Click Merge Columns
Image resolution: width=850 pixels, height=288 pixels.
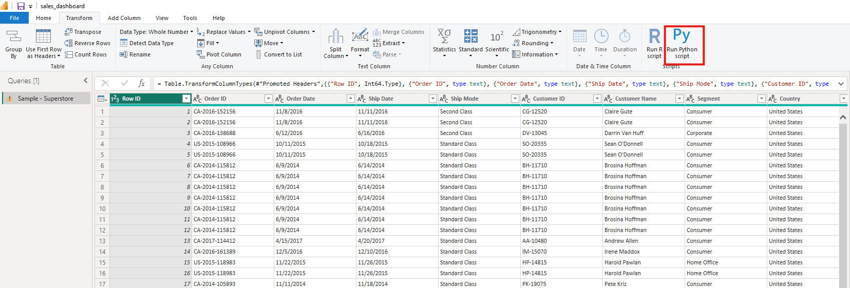pyautogui.click(x=399, y=32)
